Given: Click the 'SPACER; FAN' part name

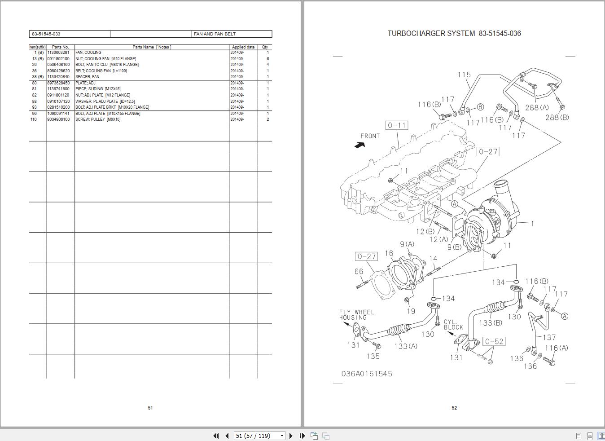Looking at the screenshot, I should (x=88, y=77).
